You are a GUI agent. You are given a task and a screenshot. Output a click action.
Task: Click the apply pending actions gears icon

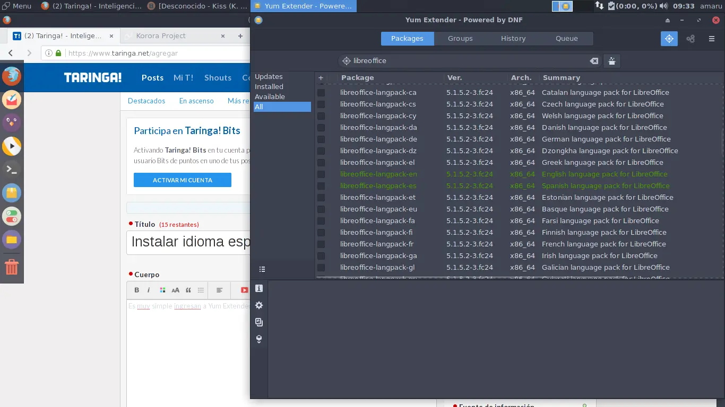click(x=691, y=39)
